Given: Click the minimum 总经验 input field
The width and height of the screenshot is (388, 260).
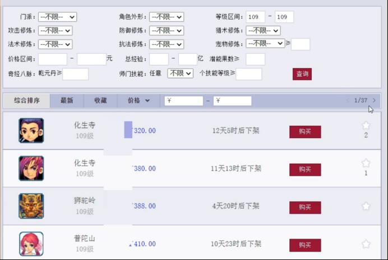Looking at the screenshot, I should (x=159, y=59).
